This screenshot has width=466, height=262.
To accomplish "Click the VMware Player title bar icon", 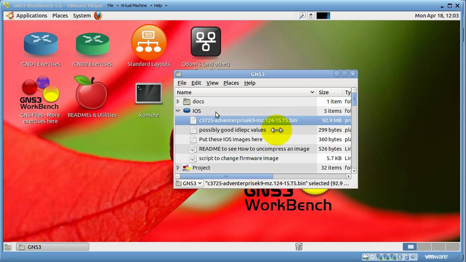I will tap(6, 5).
